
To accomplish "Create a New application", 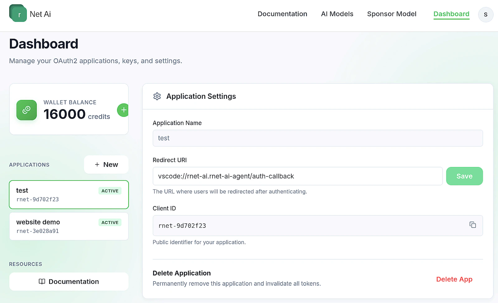I will coord(106,165).
